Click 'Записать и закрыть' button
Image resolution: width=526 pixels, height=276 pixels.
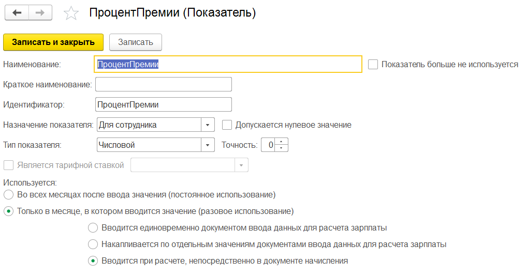point(53,42)
